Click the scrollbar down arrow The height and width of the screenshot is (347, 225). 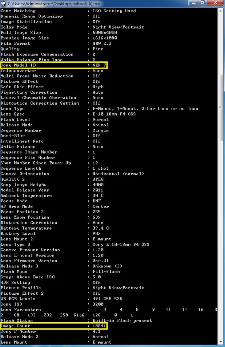point(220,342)
